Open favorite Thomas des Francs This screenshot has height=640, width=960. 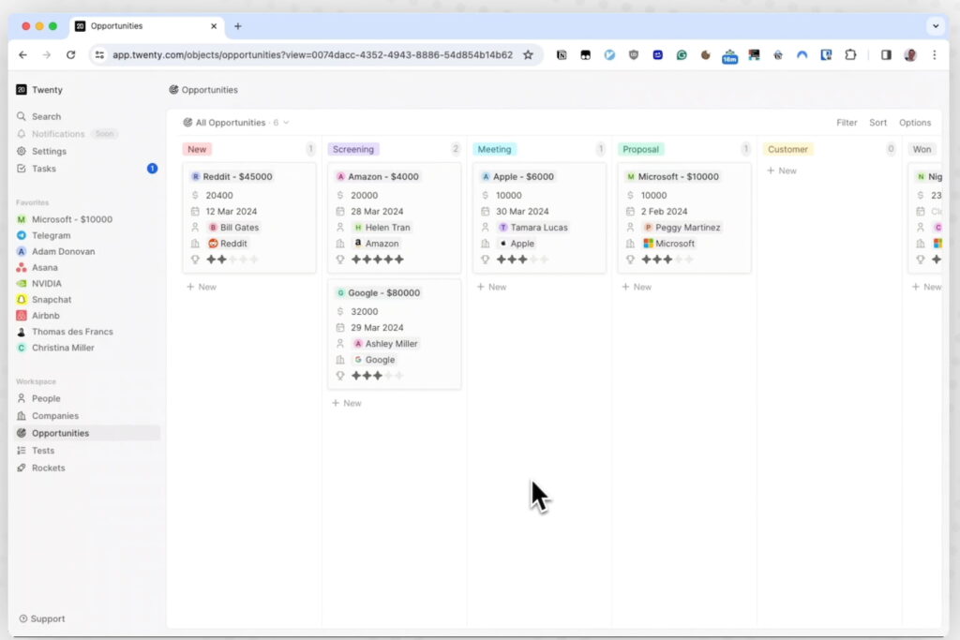point(65,332)
